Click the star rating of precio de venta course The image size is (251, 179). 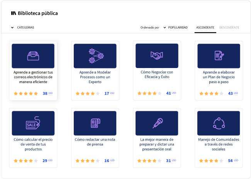[x=26, y=161]
